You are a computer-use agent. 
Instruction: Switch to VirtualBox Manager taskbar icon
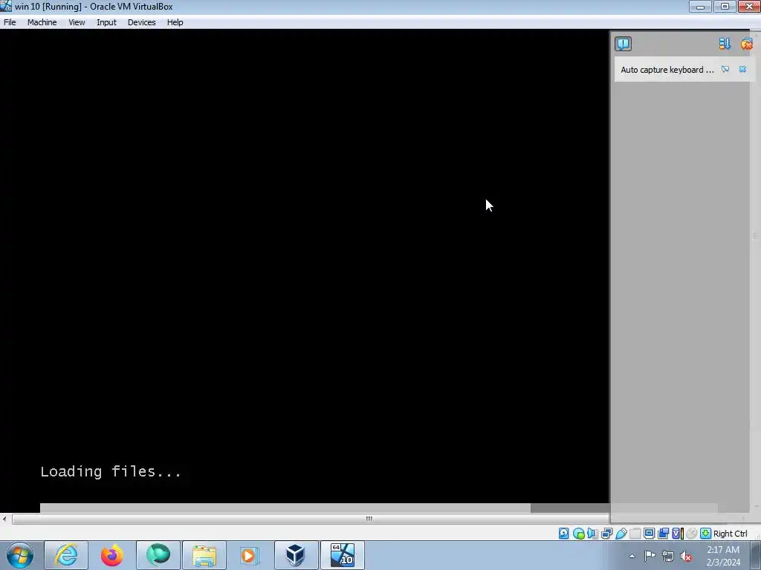point(297,555)
